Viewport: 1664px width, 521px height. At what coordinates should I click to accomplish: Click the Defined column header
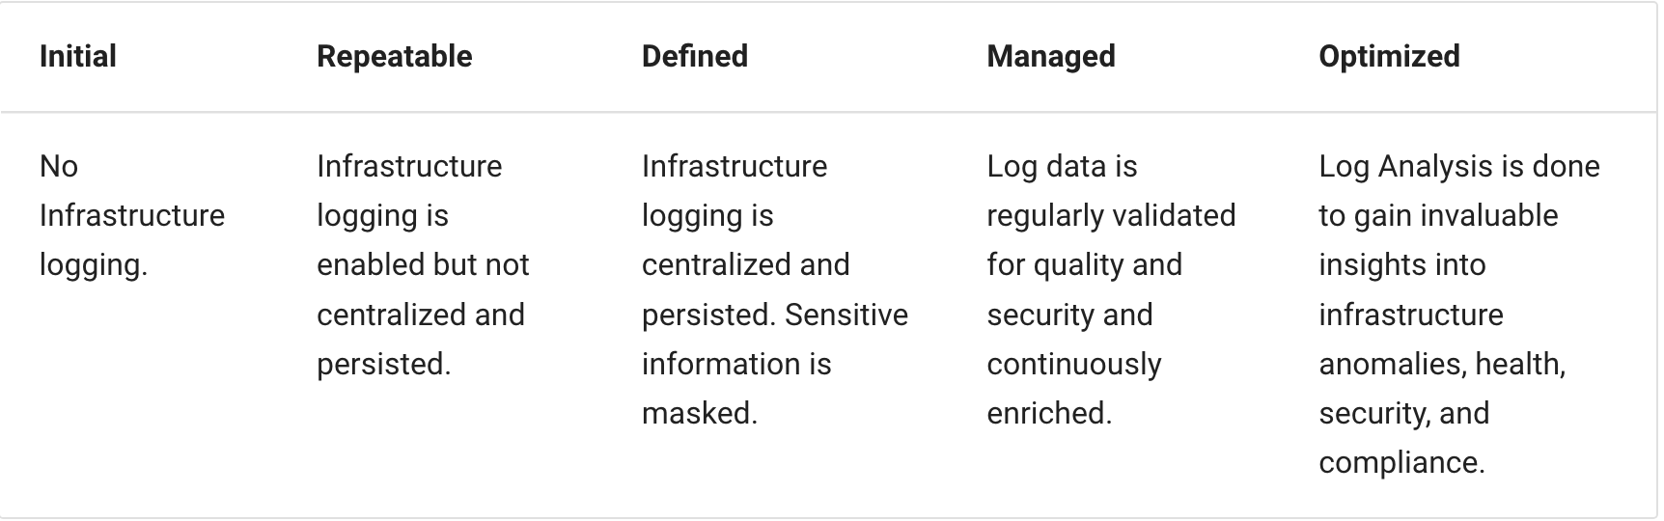(694, 56)
